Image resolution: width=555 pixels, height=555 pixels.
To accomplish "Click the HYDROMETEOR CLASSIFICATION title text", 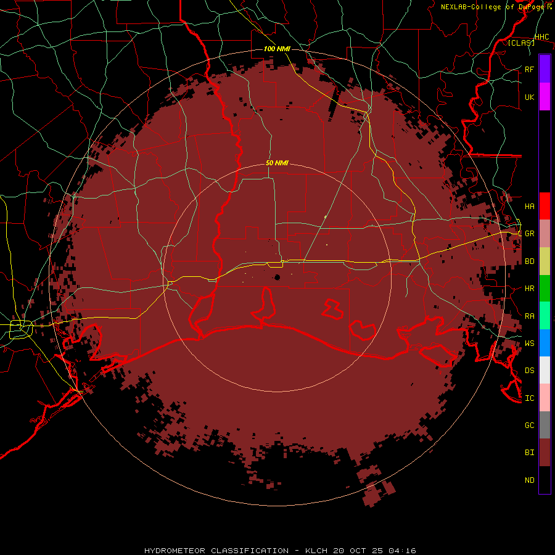I will click(216, 551).
